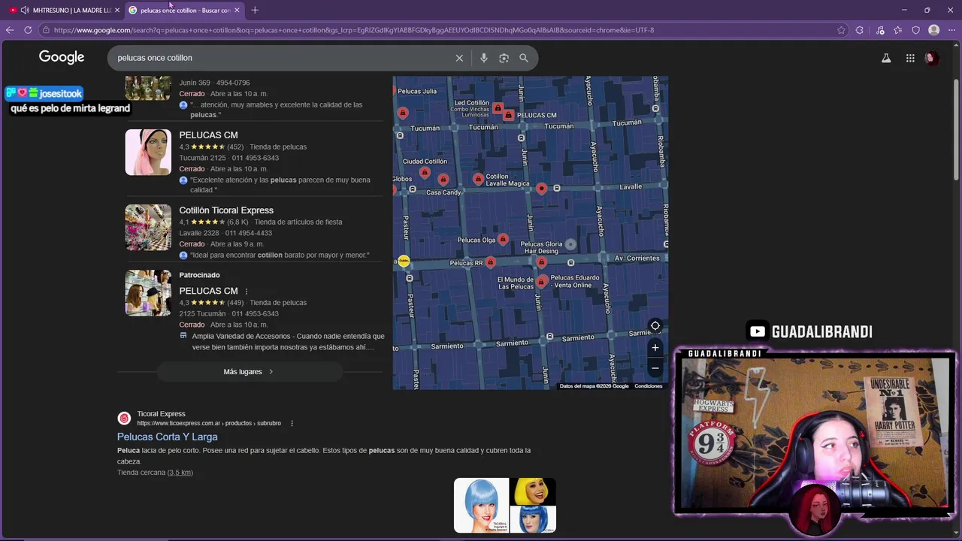Open the sponsored PELUCAS CM result
The width and height of the screenshot is (962, 541).
pyautogui.click(x=208, y=291)
